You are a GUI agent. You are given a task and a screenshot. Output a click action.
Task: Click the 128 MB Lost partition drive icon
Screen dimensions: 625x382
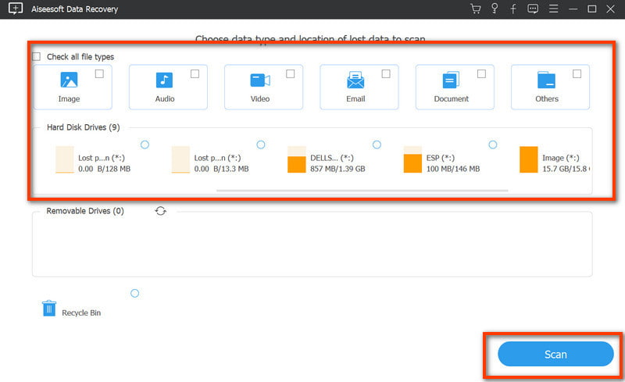(x=65, y=159)
